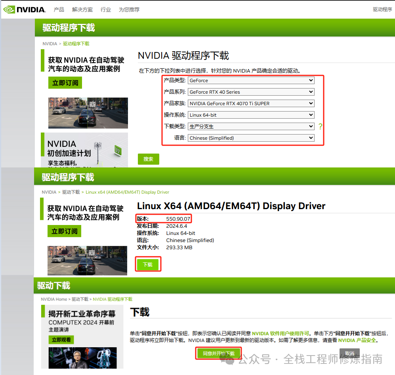This screenshot has height=375, width=395.
Task: Open the 产品系列 GeForce RTX 40 Series dropdown
Action: 251,92
